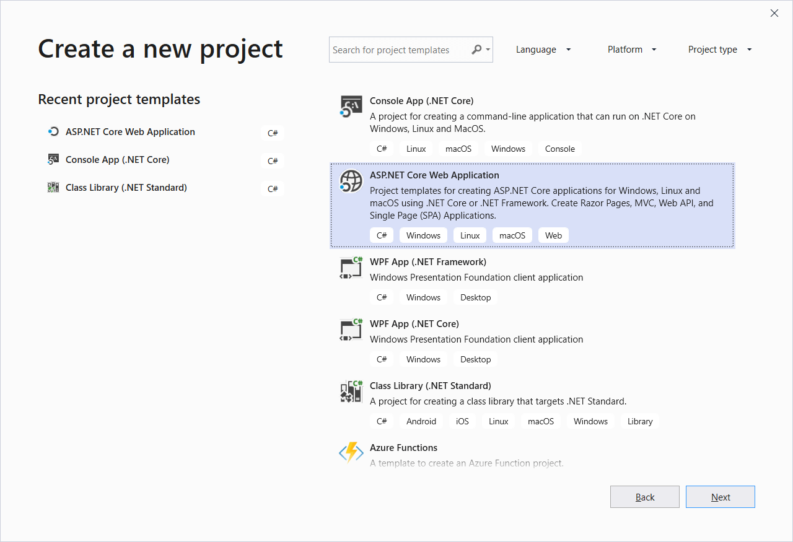Click the macOS tag under ASP.NET Core
Image resolution: width=793 pixels, height=542 pixels.
click(512, 235)
